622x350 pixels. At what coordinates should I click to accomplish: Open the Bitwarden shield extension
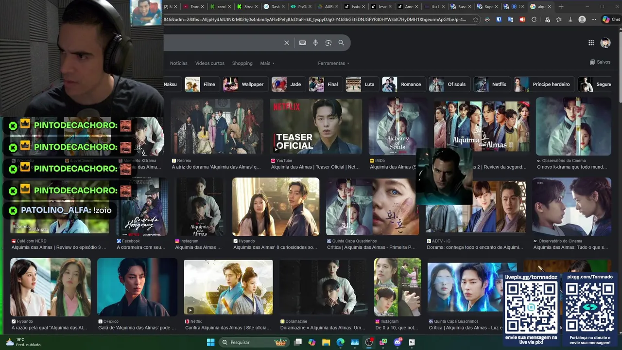[x=499, y=19]
